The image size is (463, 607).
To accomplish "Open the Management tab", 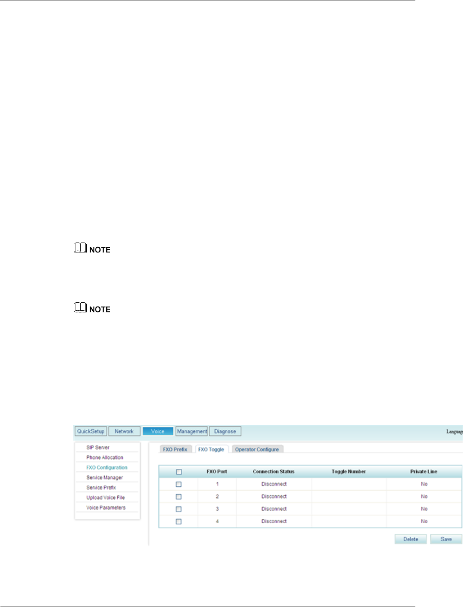I will tap(192, 431).
